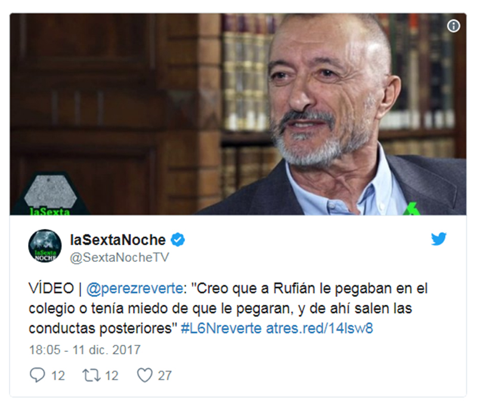This screenshot has width=477, height=405.
Task: Click the reply speech bubble icon
Action: pyautogui.click(x=38, y=375)
